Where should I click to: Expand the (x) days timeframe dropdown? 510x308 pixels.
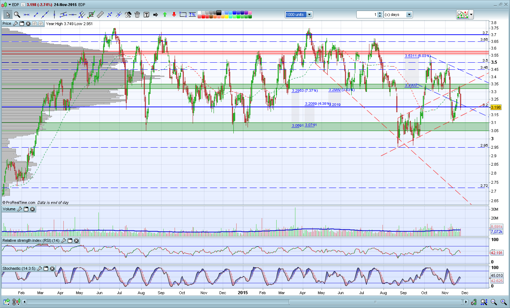coord(409,15)
